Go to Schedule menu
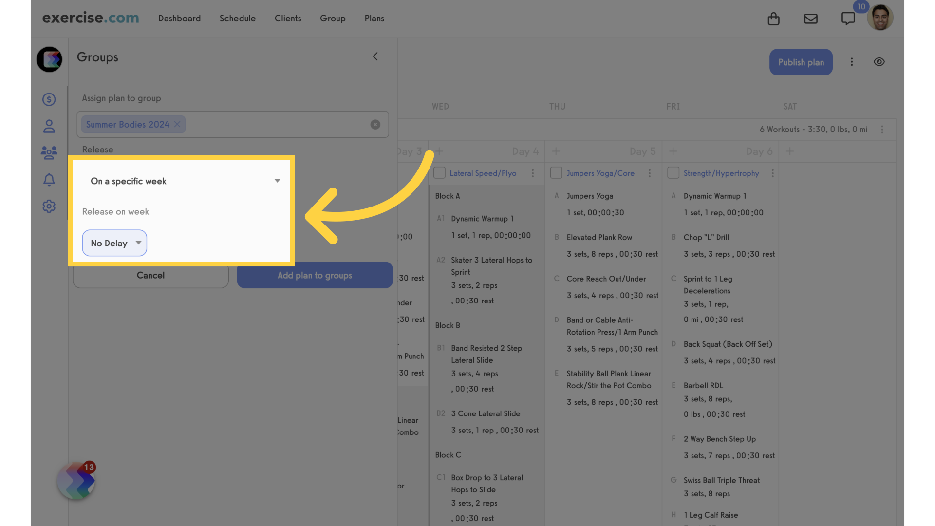Image resolution: width=935 pixels, height=526 pixels. [237, 19]
